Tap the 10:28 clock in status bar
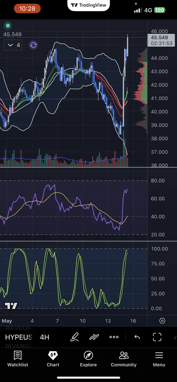This screenshot has height=382, width=177. click(x=27, y=9)
